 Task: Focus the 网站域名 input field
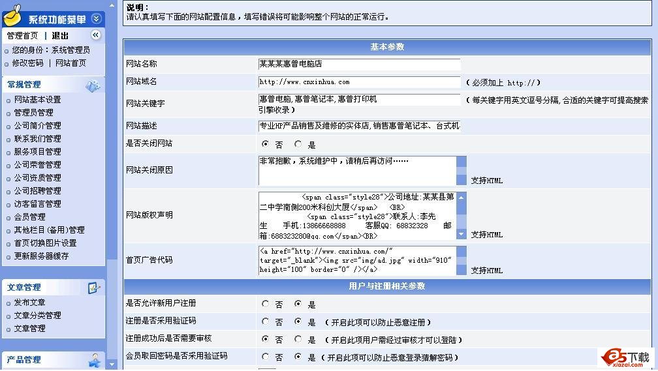pos(359,82)
